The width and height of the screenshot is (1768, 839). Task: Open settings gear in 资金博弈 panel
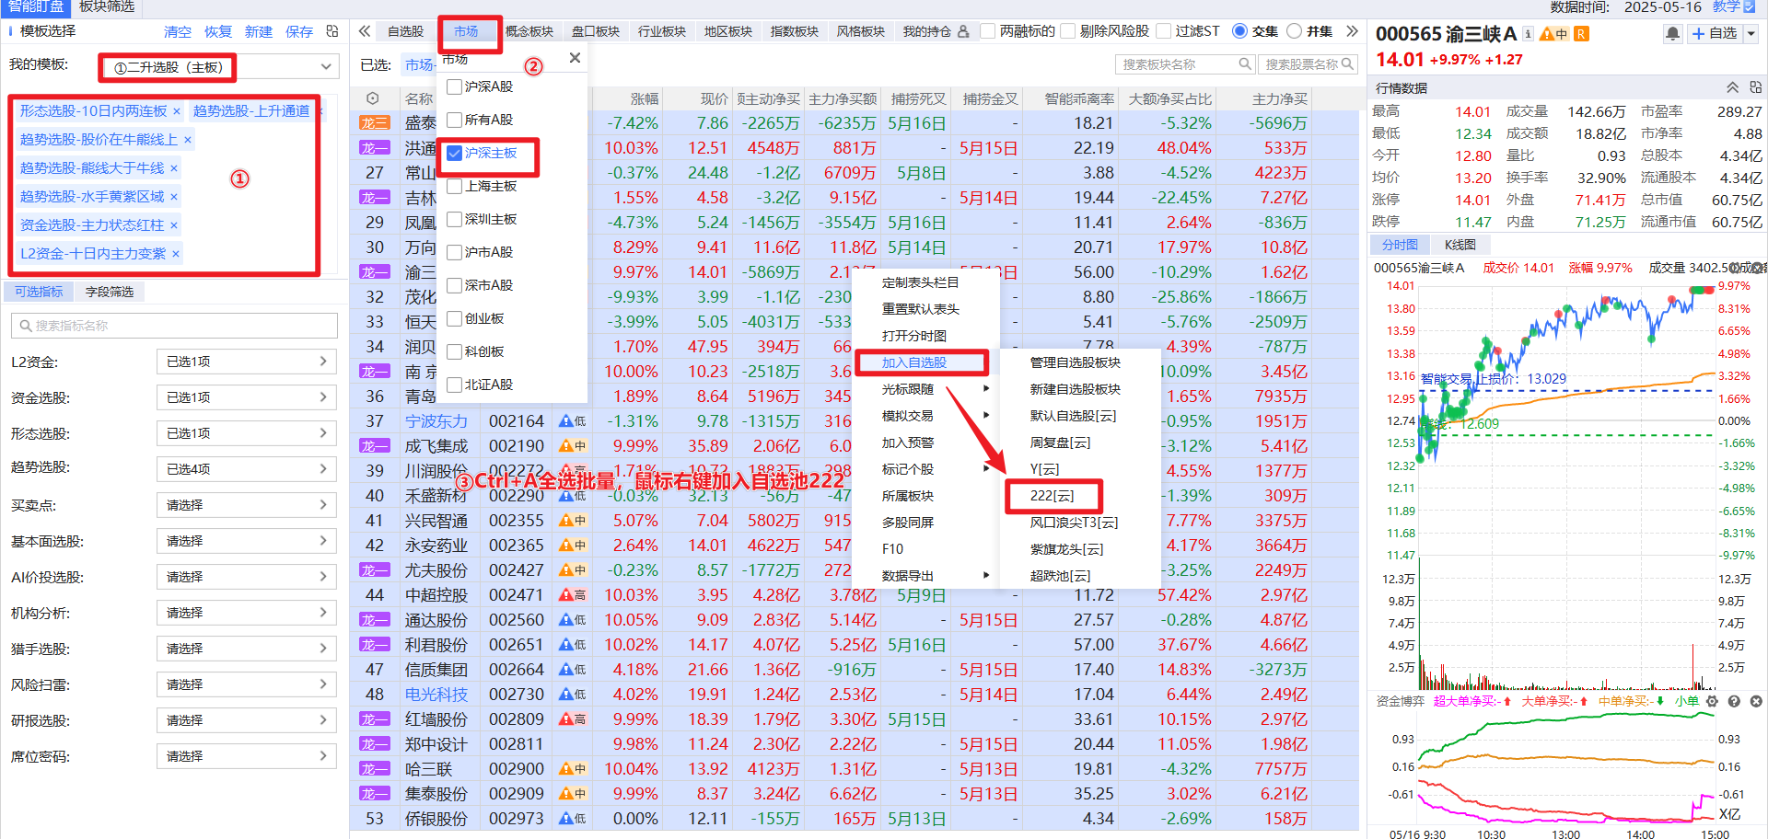tap(1712, 701)
